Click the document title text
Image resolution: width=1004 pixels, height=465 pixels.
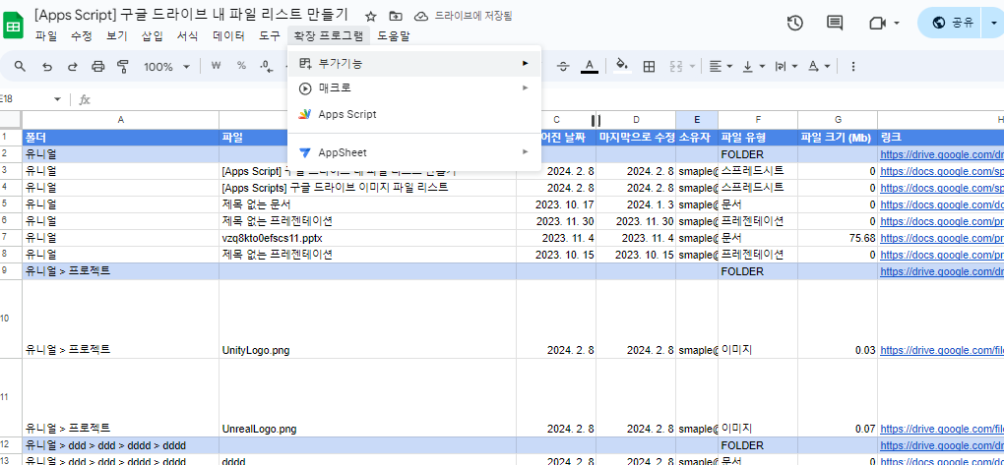(x=192, y=16)
